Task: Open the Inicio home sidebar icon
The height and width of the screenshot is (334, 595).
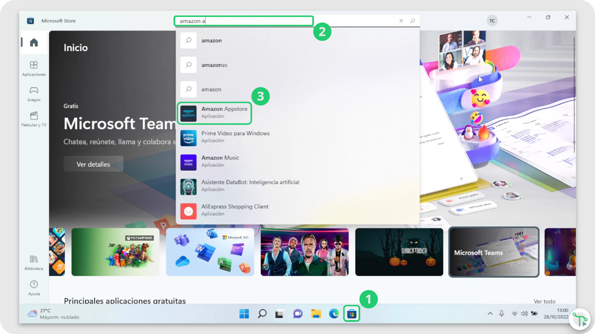Action: [34, 43]
